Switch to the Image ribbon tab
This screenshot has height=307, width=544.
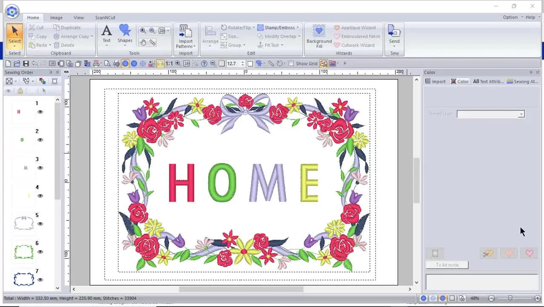[x=56, y=17]
